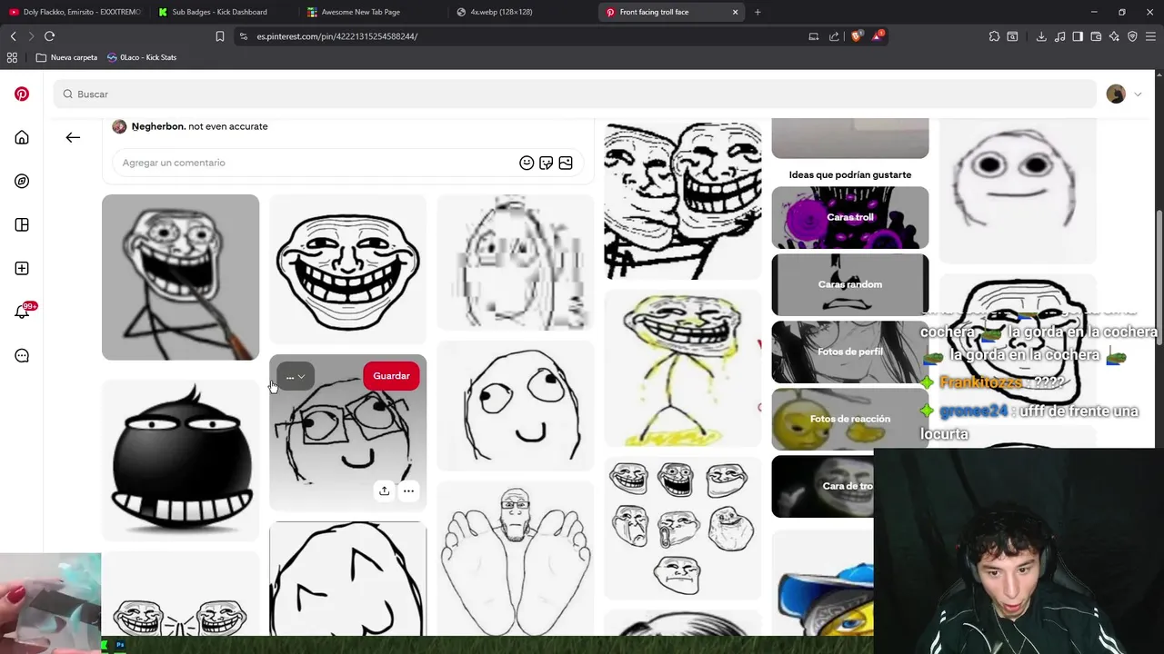Click Brave Rewards triangle icon

point(878,36)
